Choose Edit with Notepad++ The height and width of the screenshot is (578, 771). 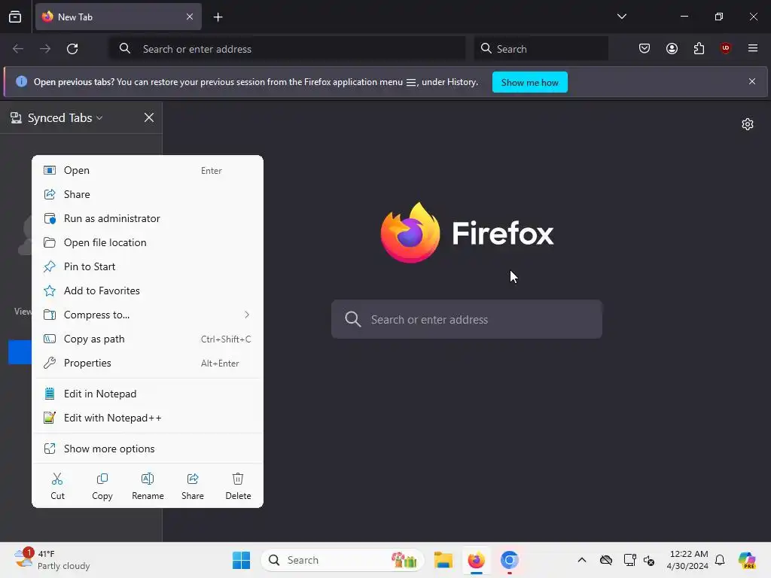(148, 418)
